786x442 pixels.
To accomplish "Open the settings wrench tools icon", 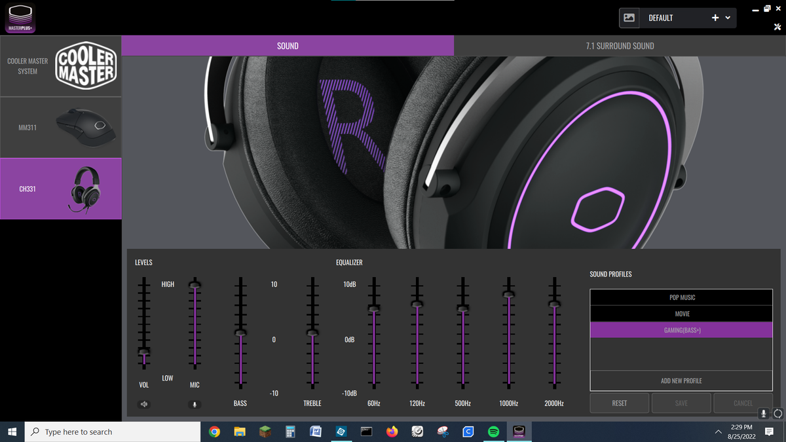I will tap(777, 26).
